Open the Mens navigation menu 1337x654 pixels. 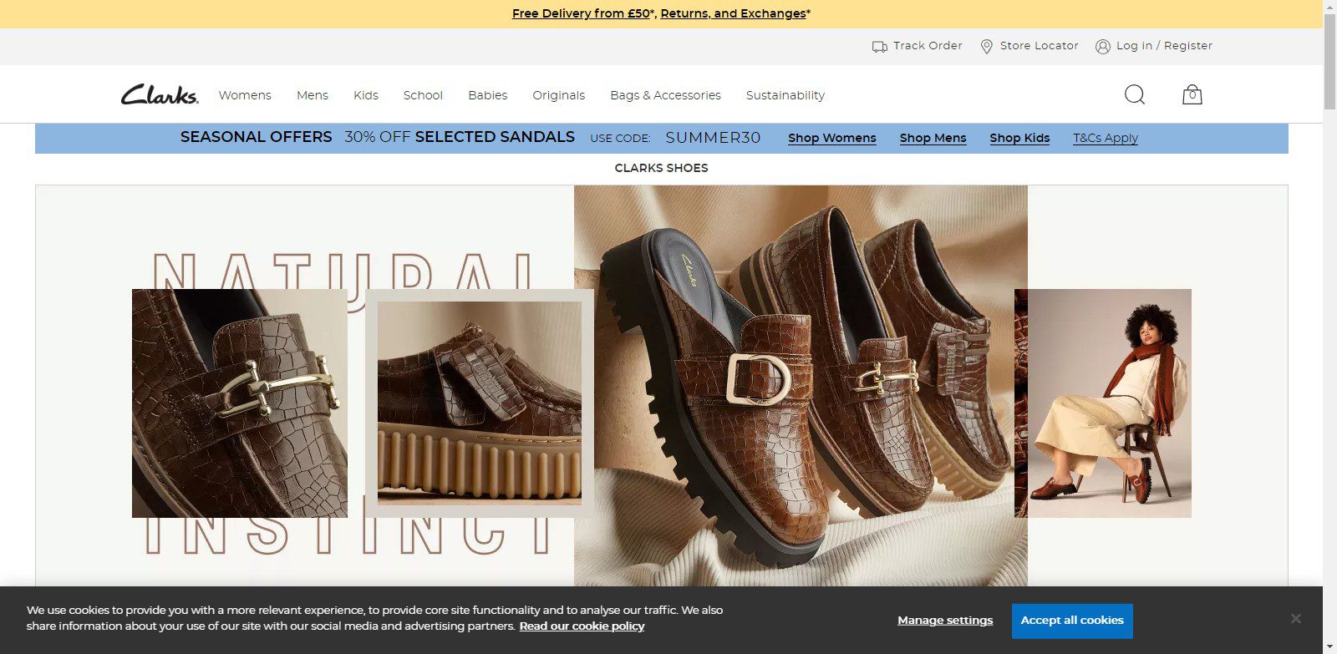pyautogui.click(x=312, y=95)
